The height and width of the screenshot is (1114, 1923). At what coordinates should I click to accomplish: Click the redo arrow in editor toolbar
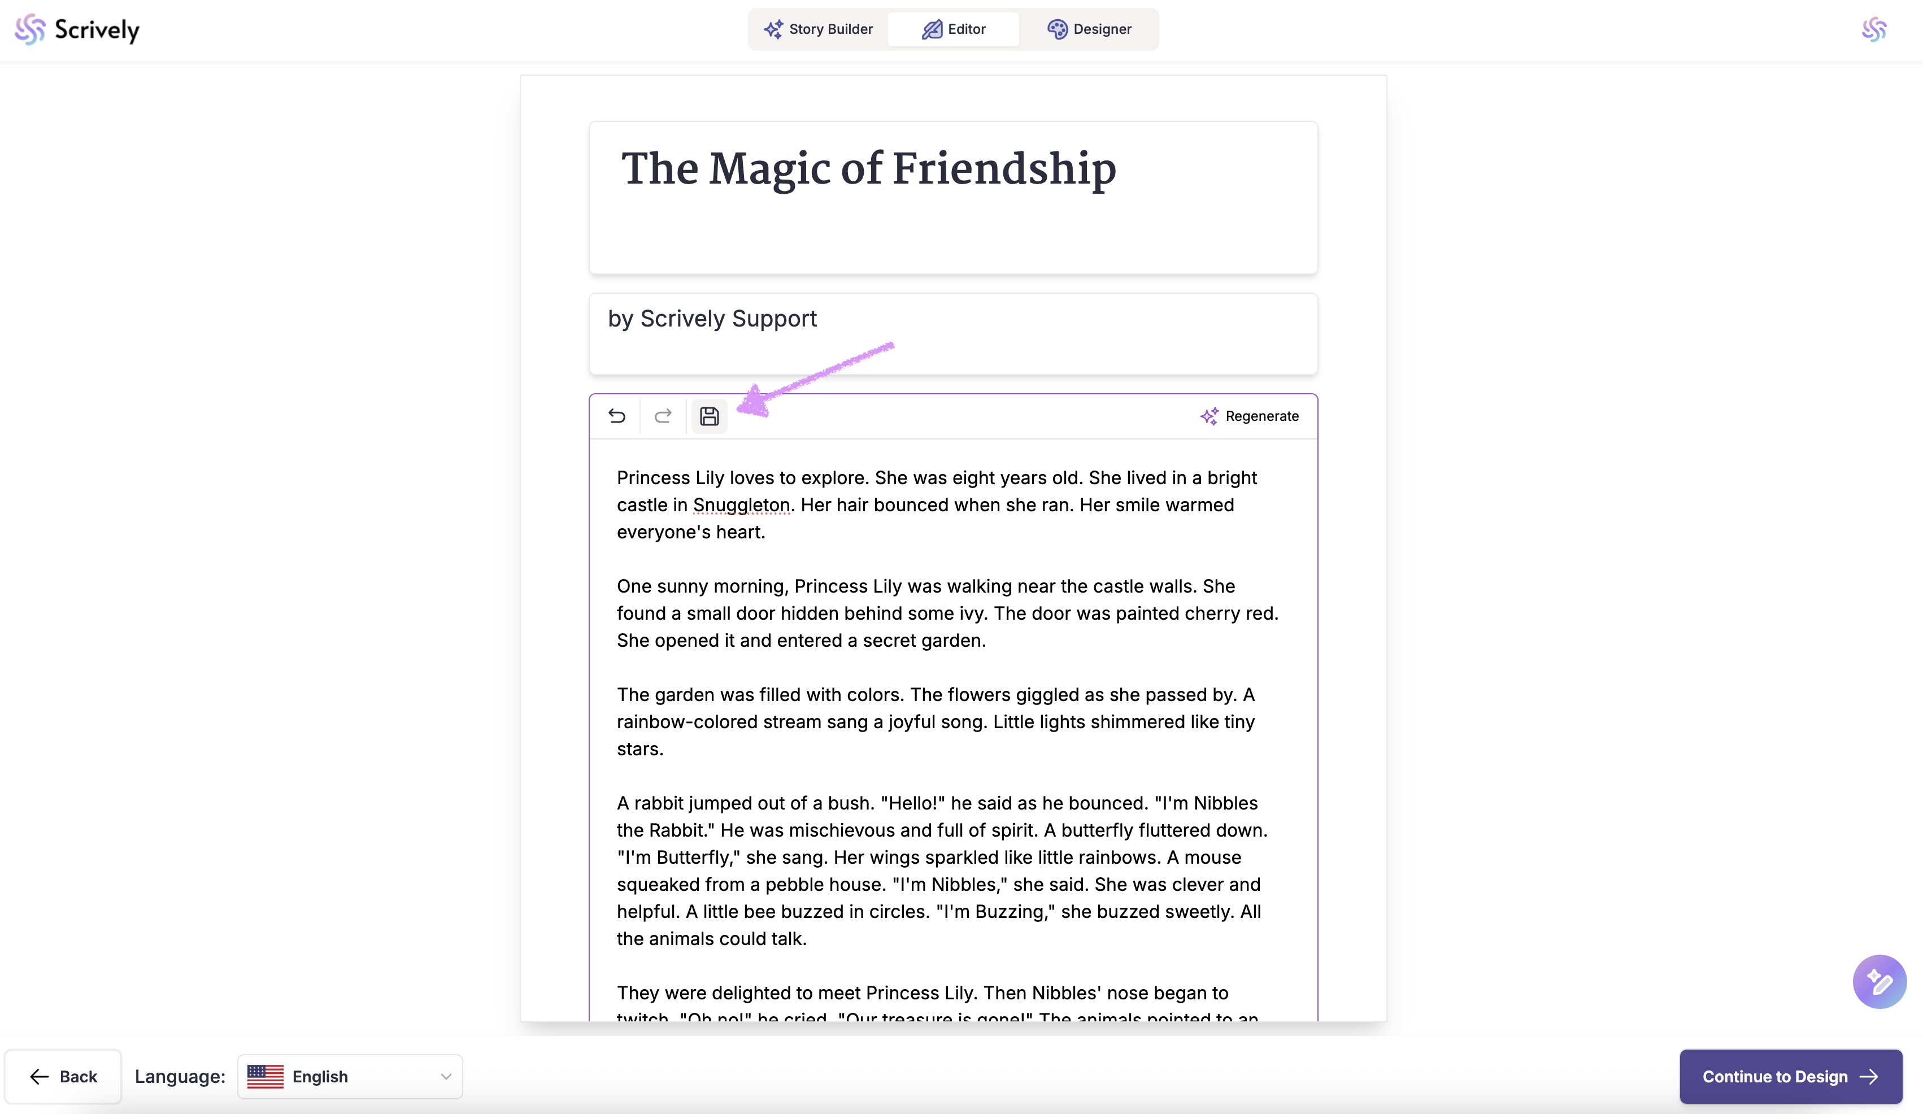(662, 416)
